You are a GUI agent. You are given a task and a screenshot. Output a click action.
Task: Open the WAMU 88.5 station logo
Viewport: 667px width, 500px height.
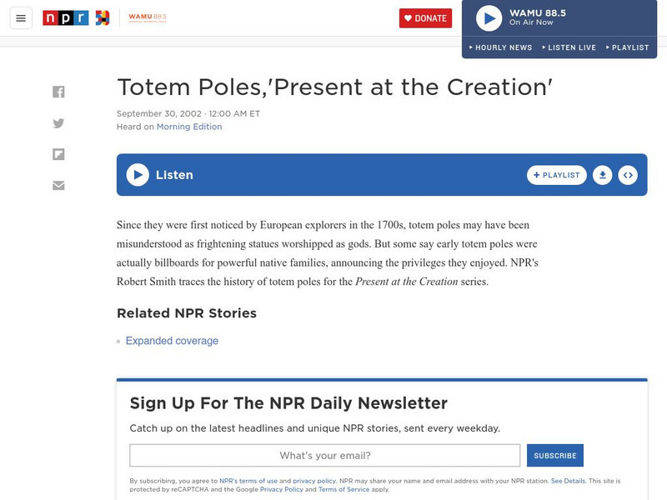[x=148, y=17]
